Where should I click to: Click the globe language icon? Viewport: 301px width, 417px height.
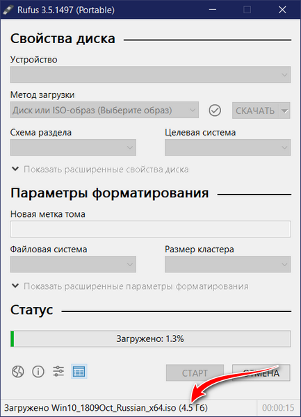click(18, 371)
